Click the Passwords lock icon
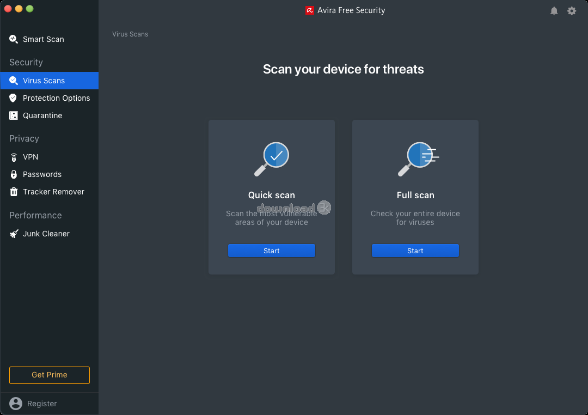588x415 pixels. [x=14, y=174]
